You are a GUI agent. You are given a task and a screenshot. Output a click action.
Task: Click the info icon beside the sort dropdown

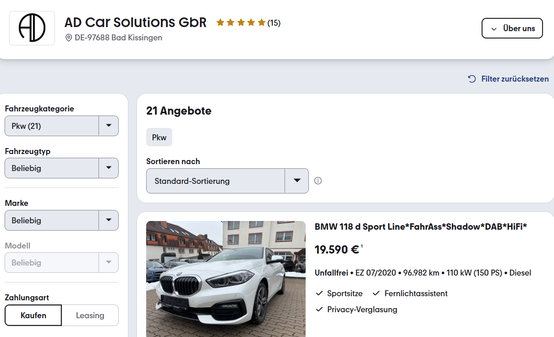(x=318, y=181)
